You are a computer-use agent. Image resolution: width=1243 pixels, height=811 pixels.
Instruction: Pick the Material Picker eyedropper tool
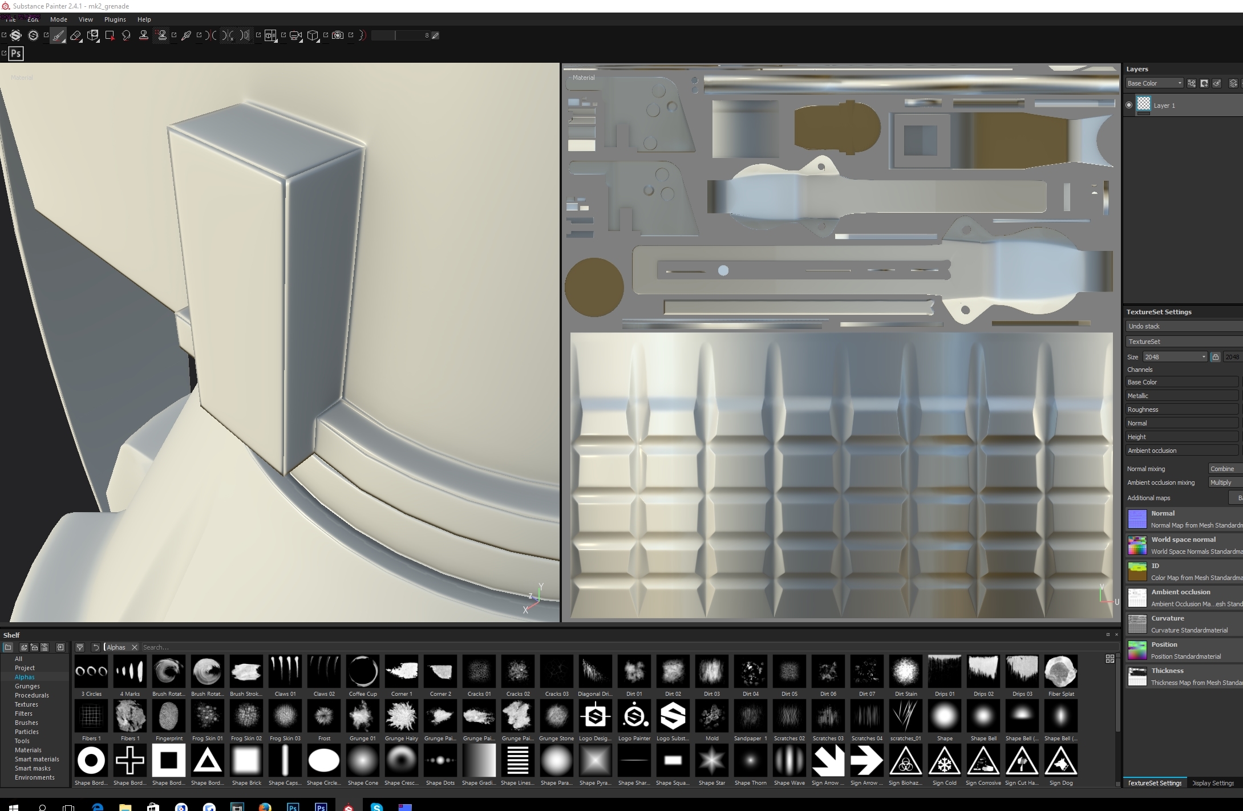click(x=186, y=35)
